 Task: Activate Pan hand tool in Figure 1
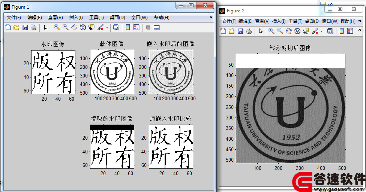point(74,27)
